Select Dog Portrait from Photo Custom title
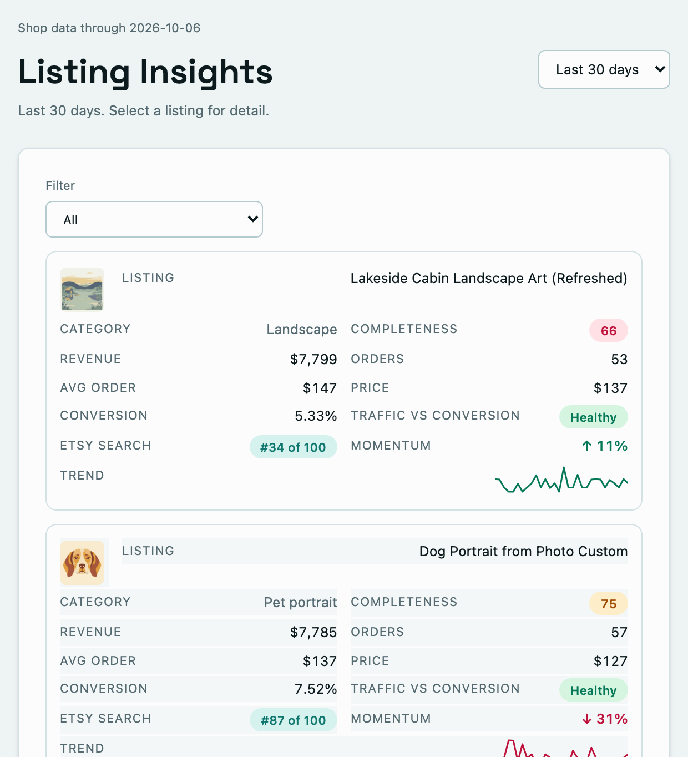This screenshot has width=688, height=757. [523, 551]
